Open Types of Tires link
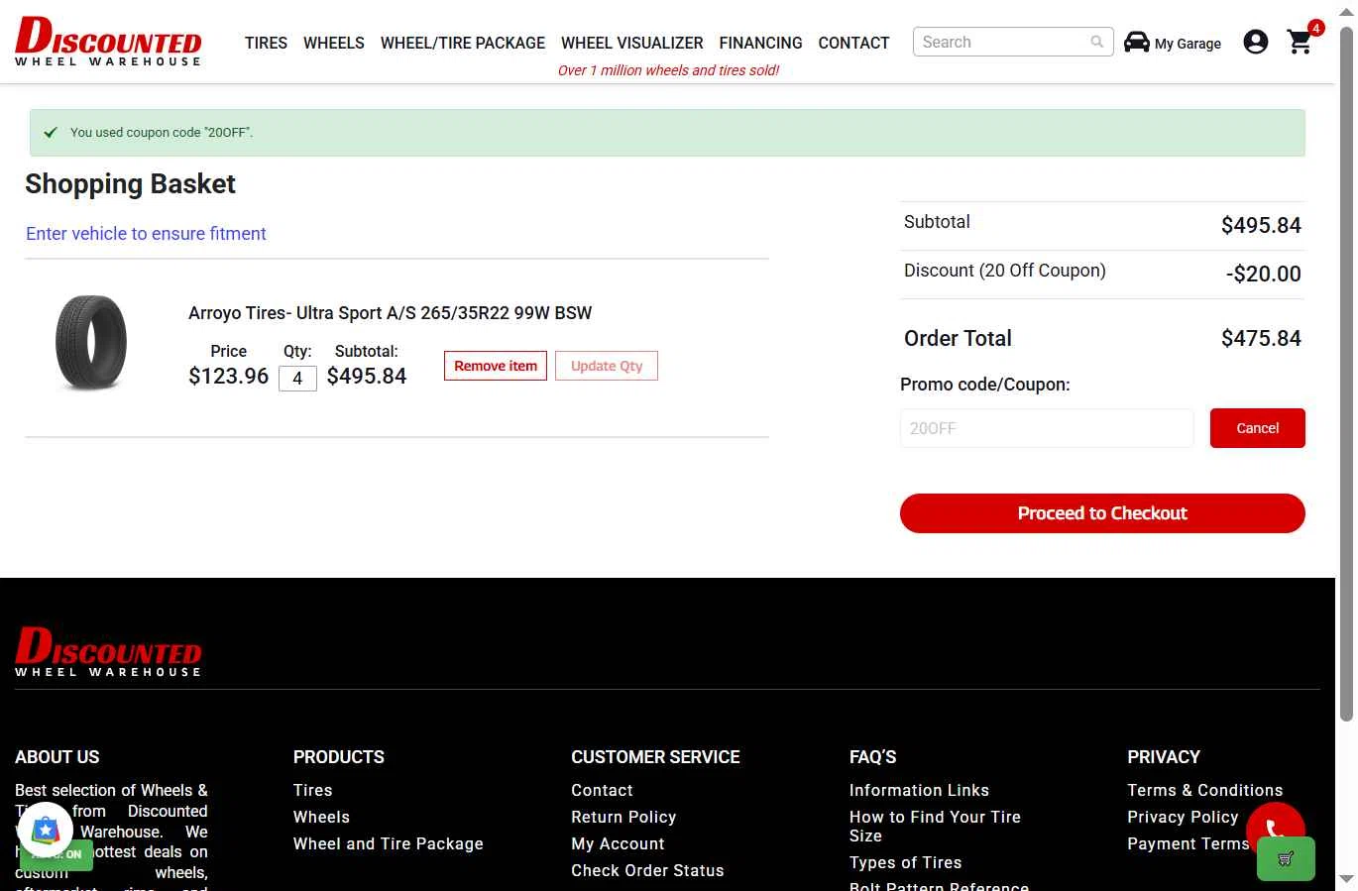 pyautogui.click(x=905, y=862)
